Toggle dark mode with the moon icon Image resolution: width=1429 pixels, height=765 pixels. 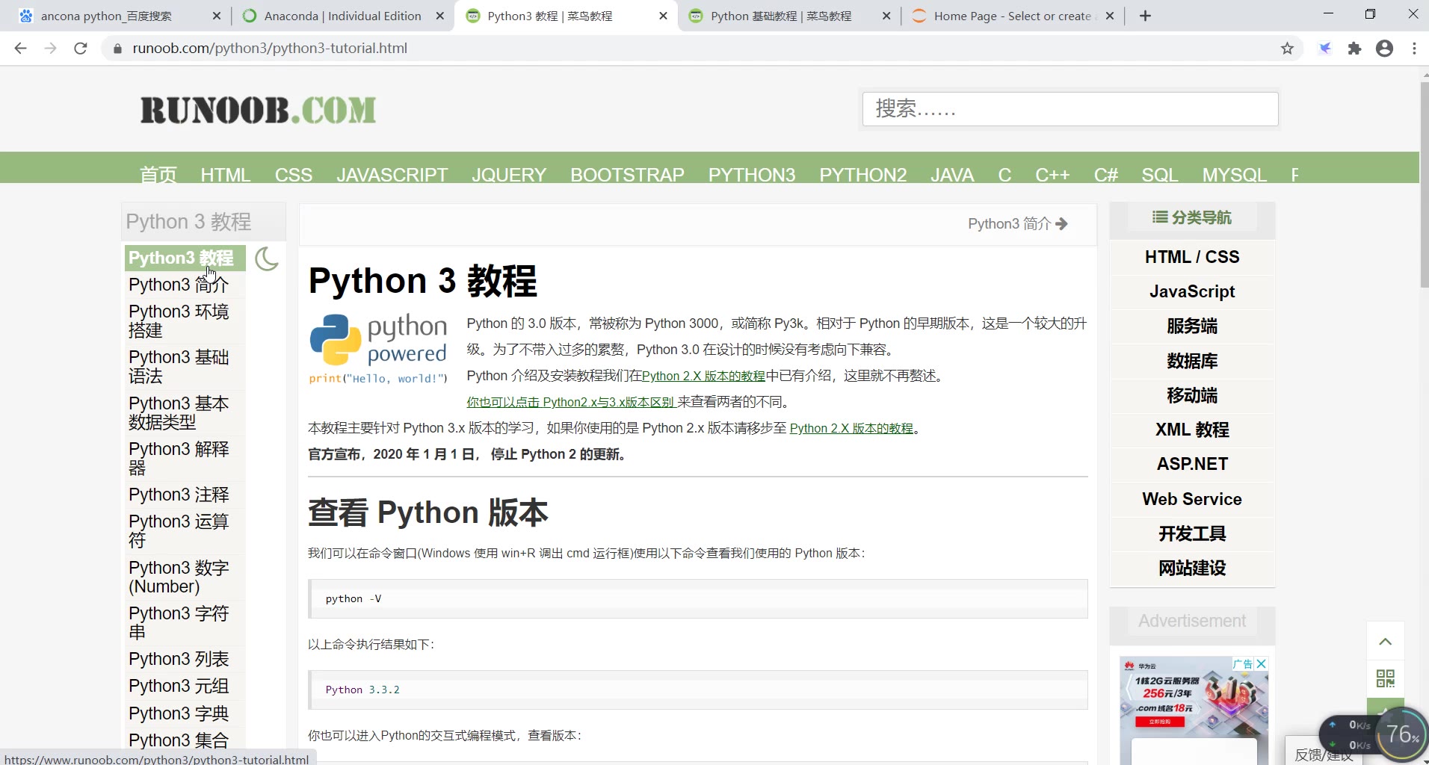coord(267,259)
